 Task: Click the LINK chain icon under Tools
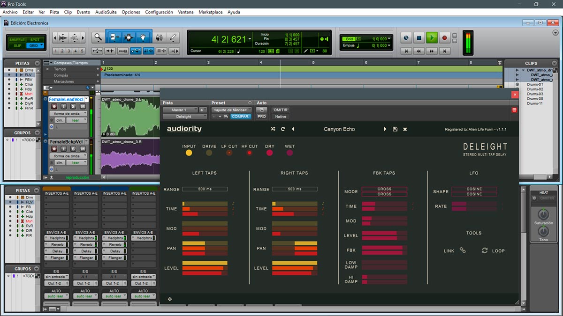(463, 250)
